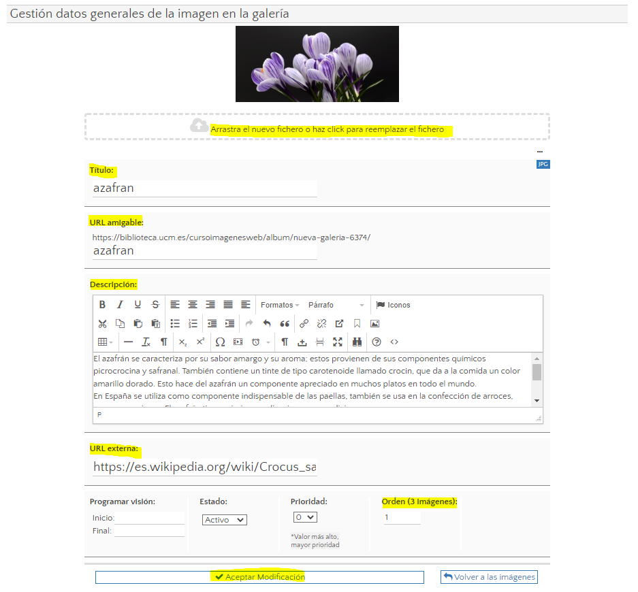This screenshot has width=638, height=592.
Task: Open the Formatos dropdown
Action: [x=280, y=305]
